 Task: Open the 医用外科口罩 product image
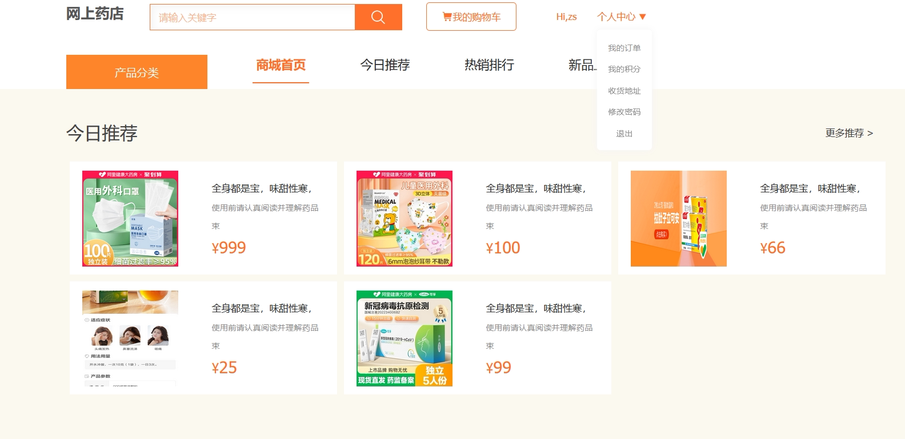click(130, 218)
